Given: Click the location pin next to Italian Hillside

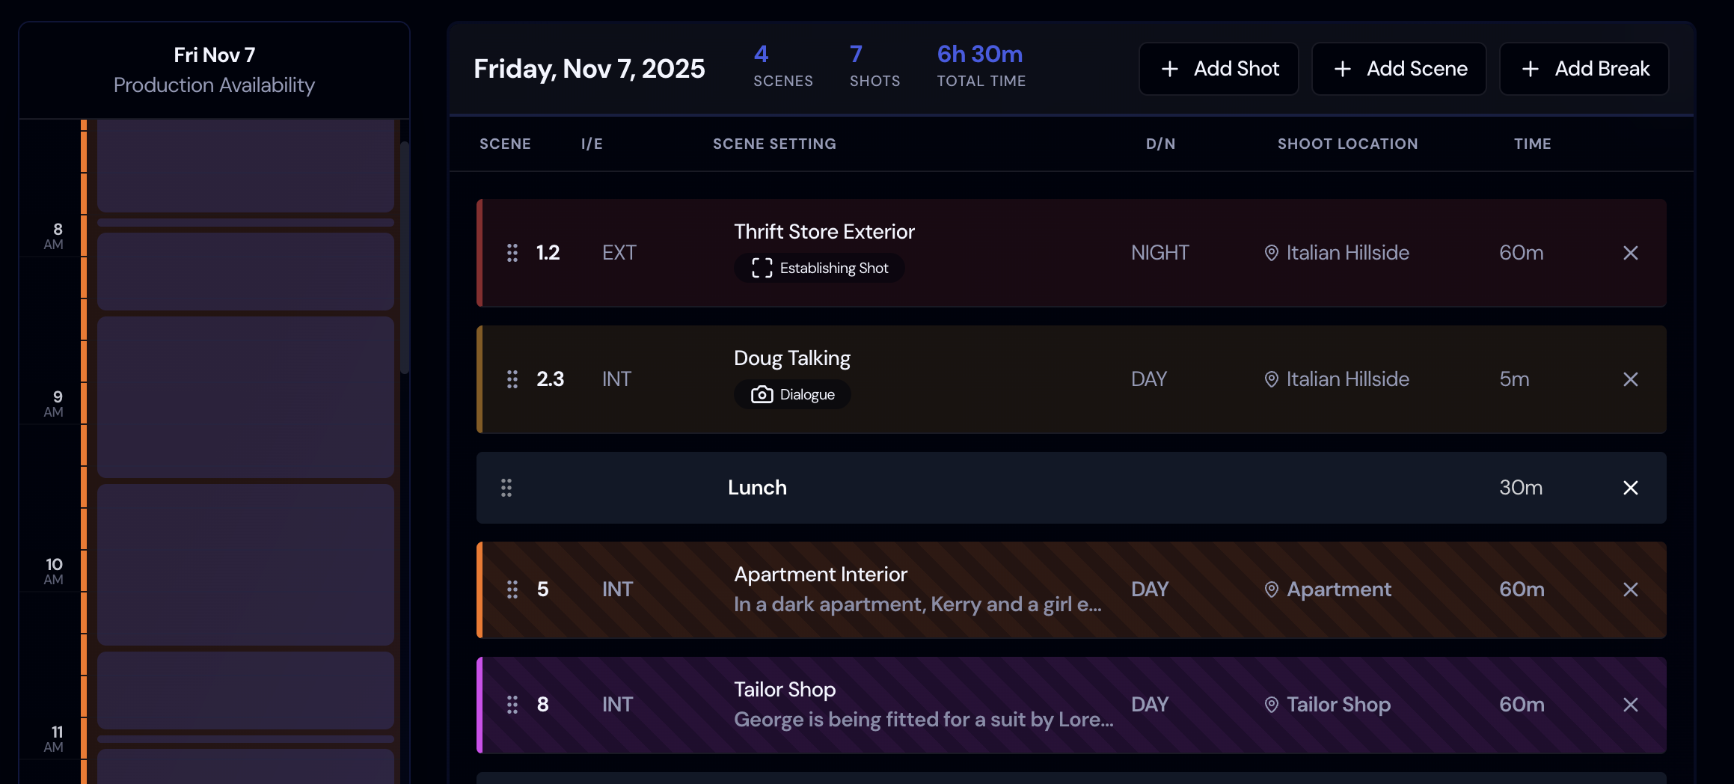Looking at the screenshot, I should click(1270, 253).
